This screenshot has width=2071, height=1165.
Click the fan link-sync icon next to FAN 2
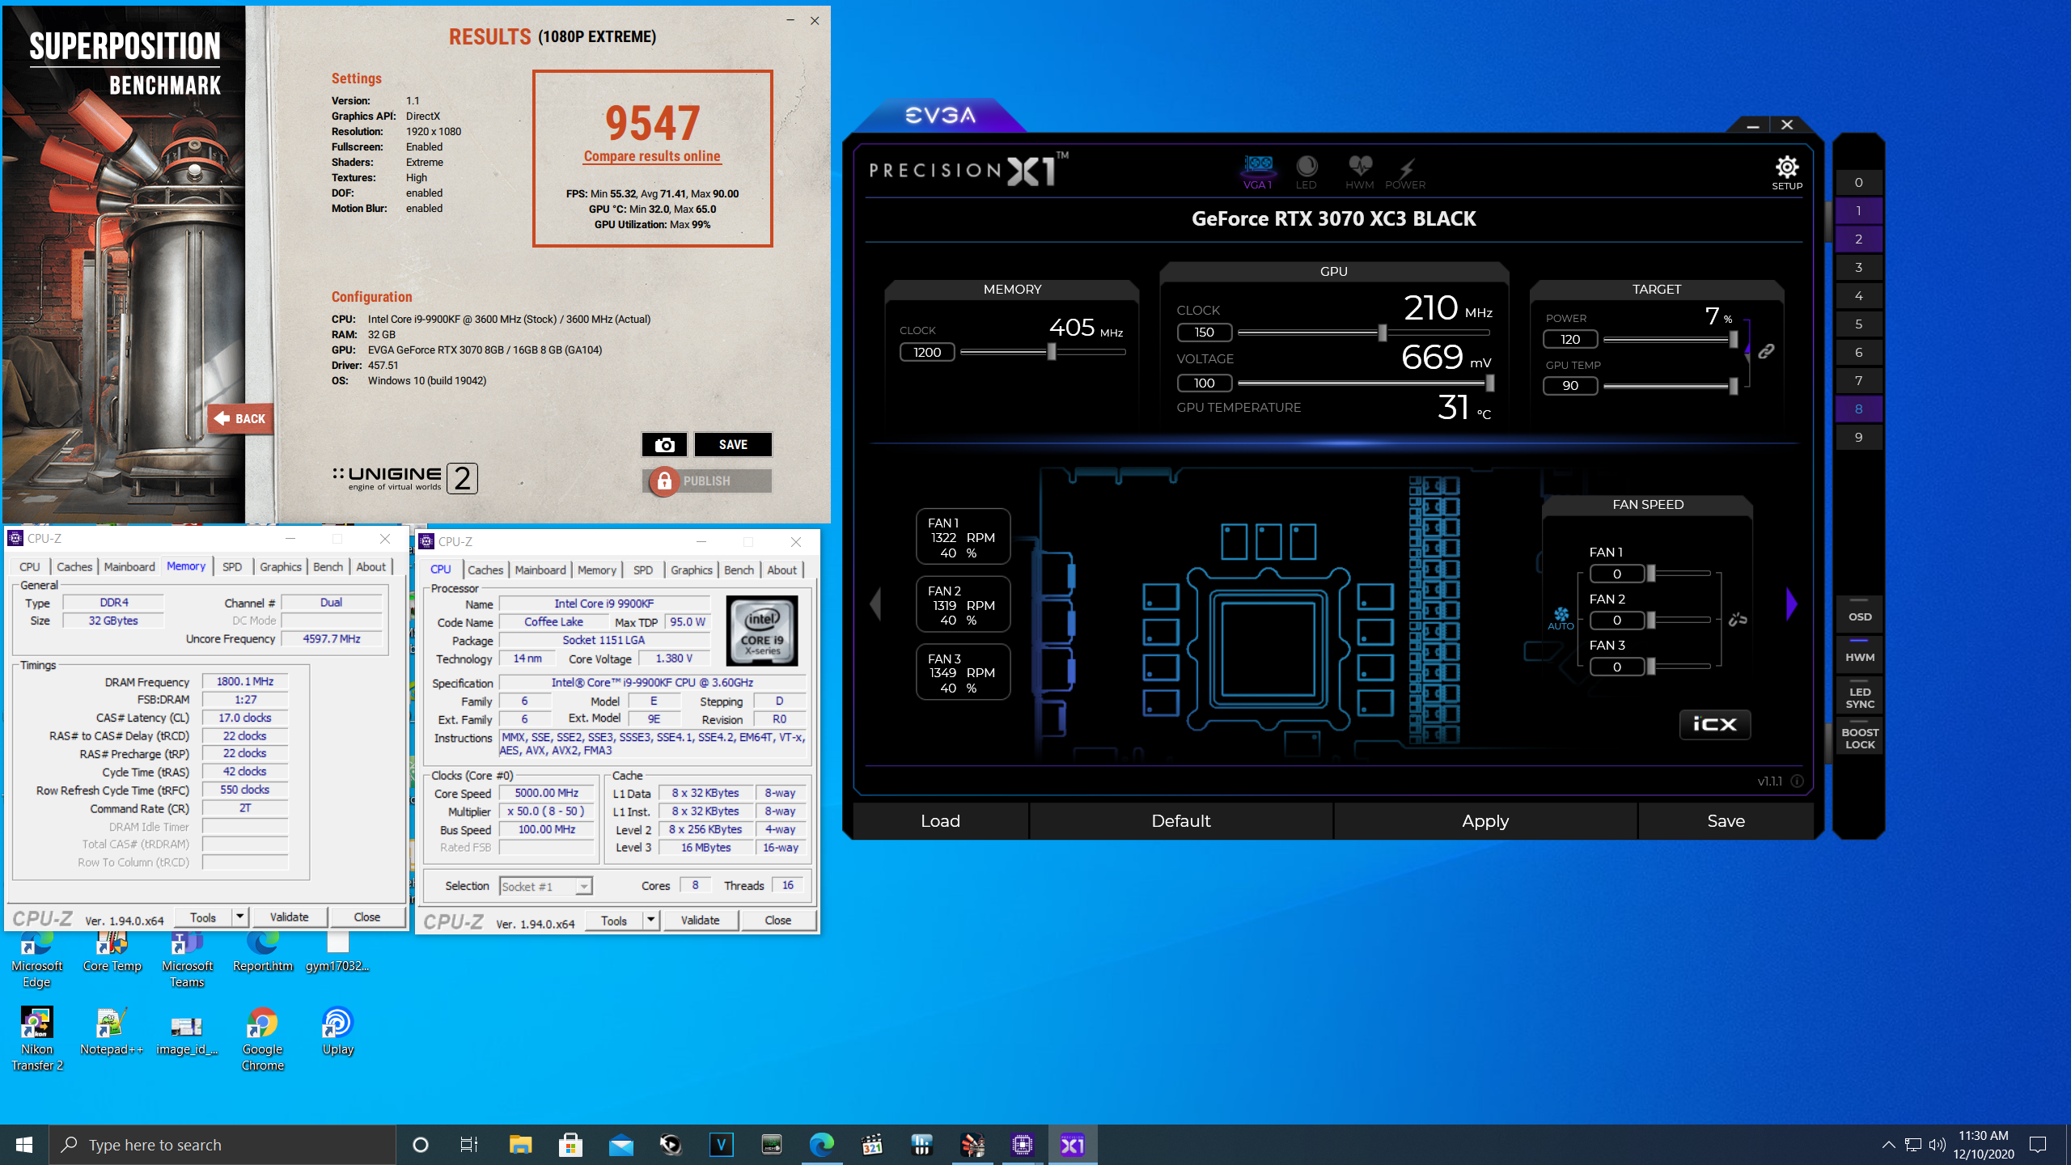pos(1738,620)
